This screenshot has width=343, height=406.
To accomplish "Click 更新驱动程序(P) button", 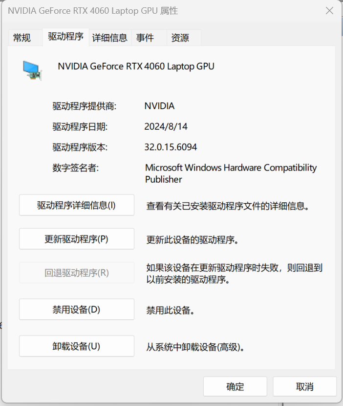I will click(x=77, y=239).
